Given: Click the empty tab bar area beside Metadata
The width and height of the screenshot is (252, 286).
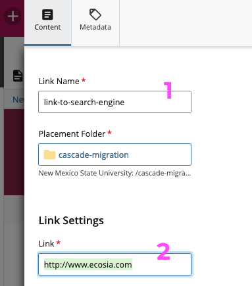Looking at the screenshot, I should [x=186, y=23].
